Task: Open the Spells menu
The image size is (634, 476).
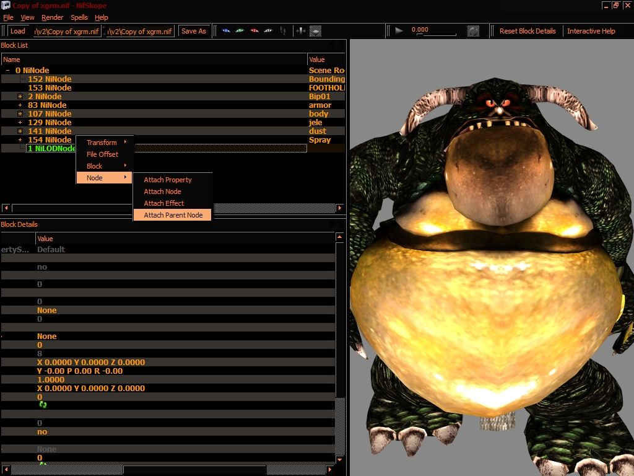Action: (x=79, y=17)
